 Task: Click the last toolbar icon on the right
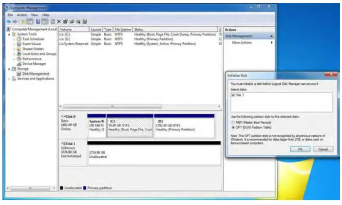pos(85,21)
